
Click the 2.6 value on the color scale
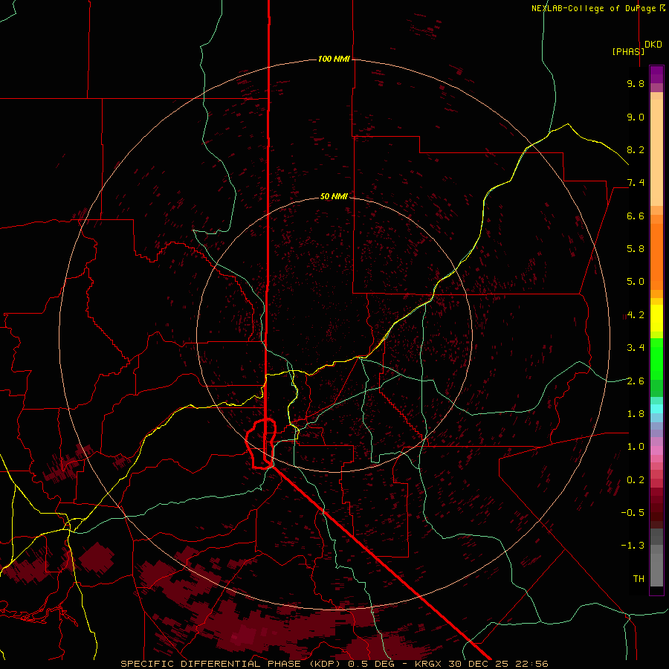(636, 381)
